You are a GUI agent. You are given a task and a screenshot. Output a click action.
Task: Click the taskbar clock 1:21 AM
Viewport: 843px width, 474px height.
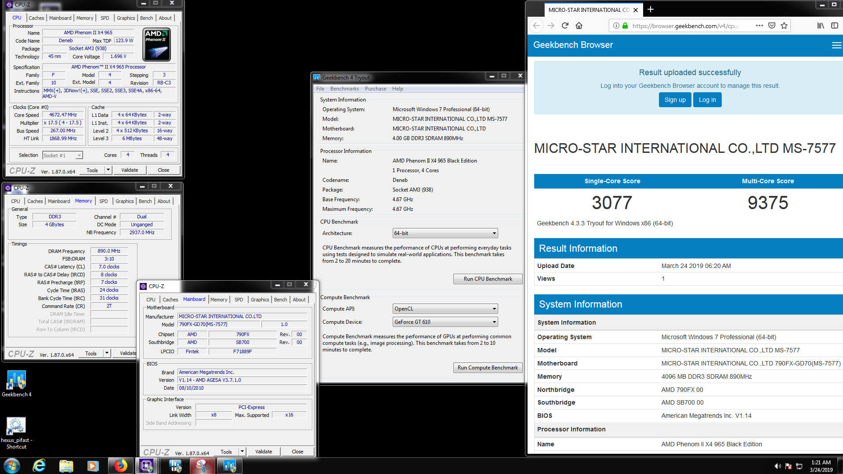[x=821, y=462]
